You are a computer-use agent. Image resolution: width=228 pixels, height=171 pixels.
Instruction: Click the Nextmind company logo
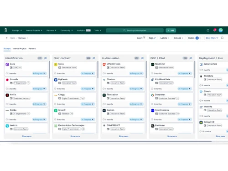153,64
